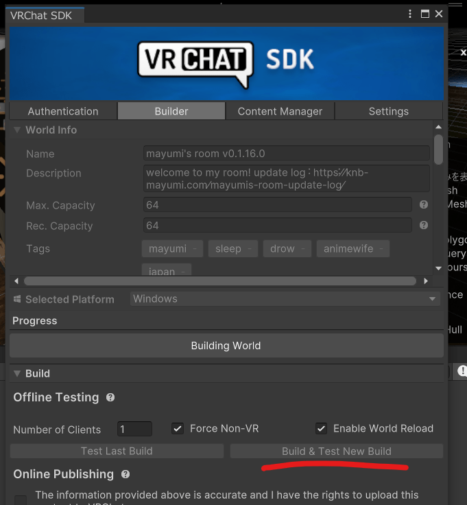This screenshot has height=505, width=467.
Task: Open the Authentication tab
Action: 63,111
